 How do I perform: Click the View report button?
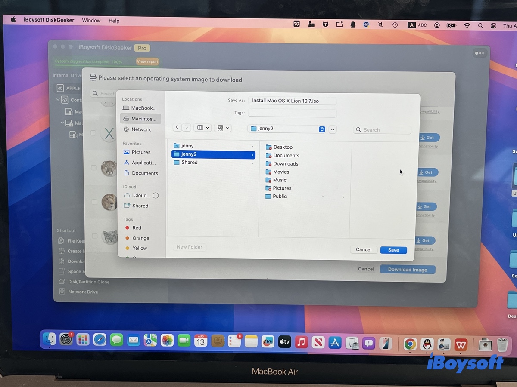(147, 61)
